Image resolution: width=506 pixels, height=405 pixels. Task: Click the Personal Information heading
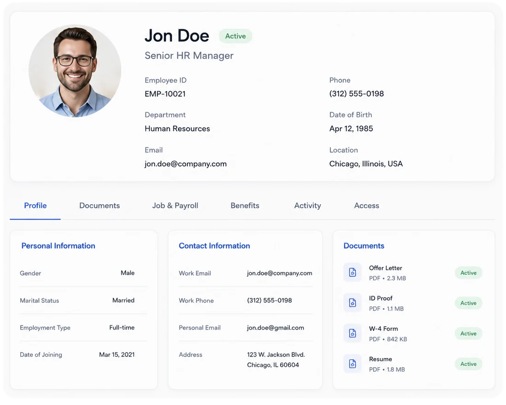[58, 246]
